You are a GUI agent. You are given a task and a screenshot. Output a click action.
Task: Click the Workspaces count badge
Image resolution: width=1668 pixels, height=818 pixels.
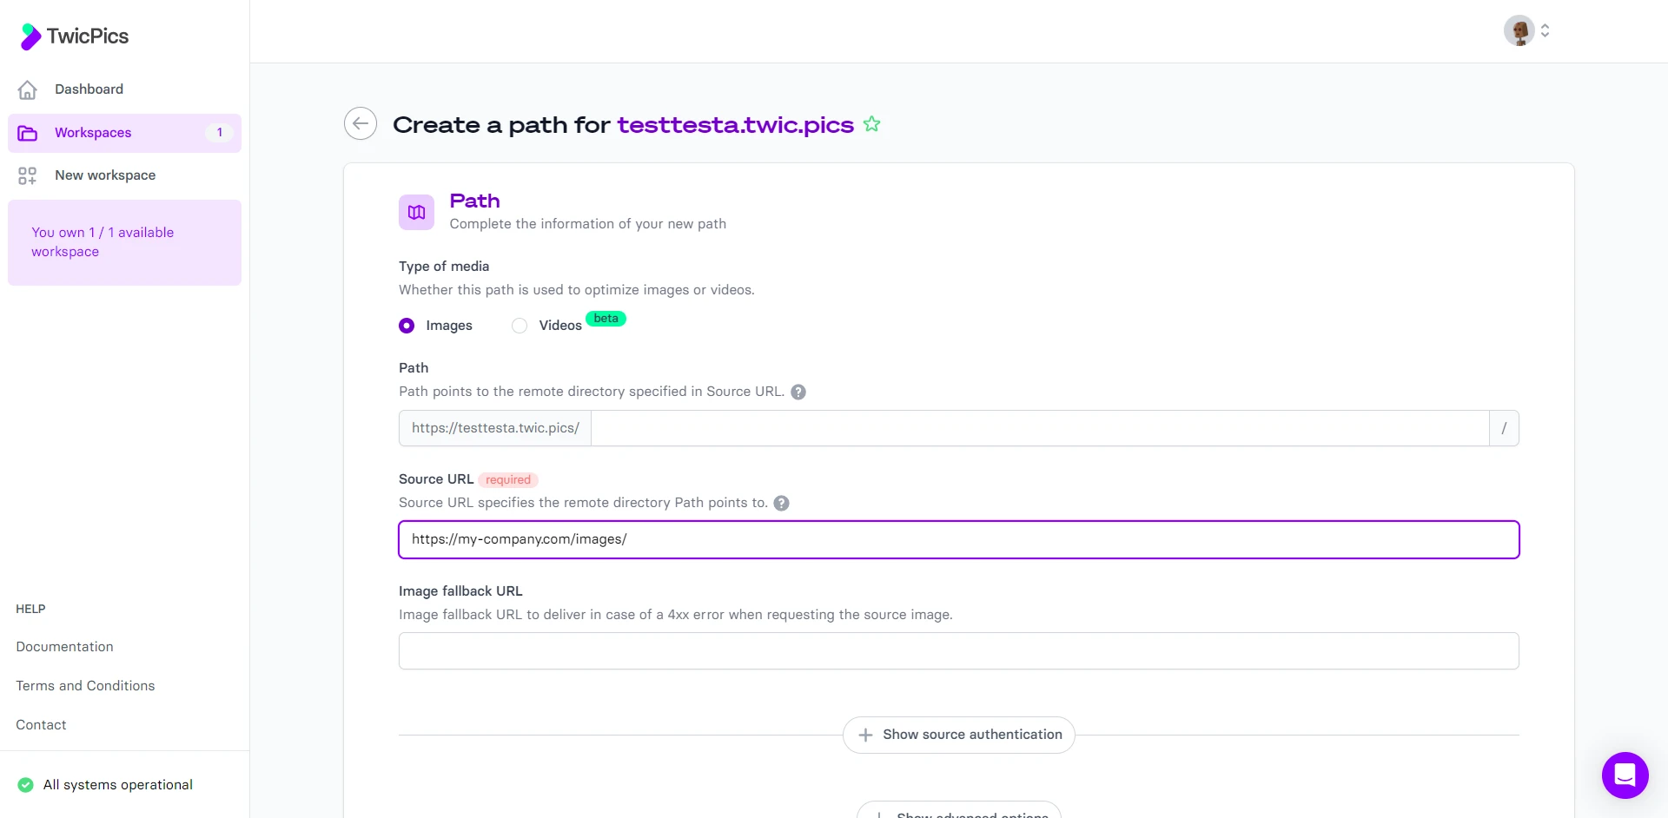tap(220, 133)
